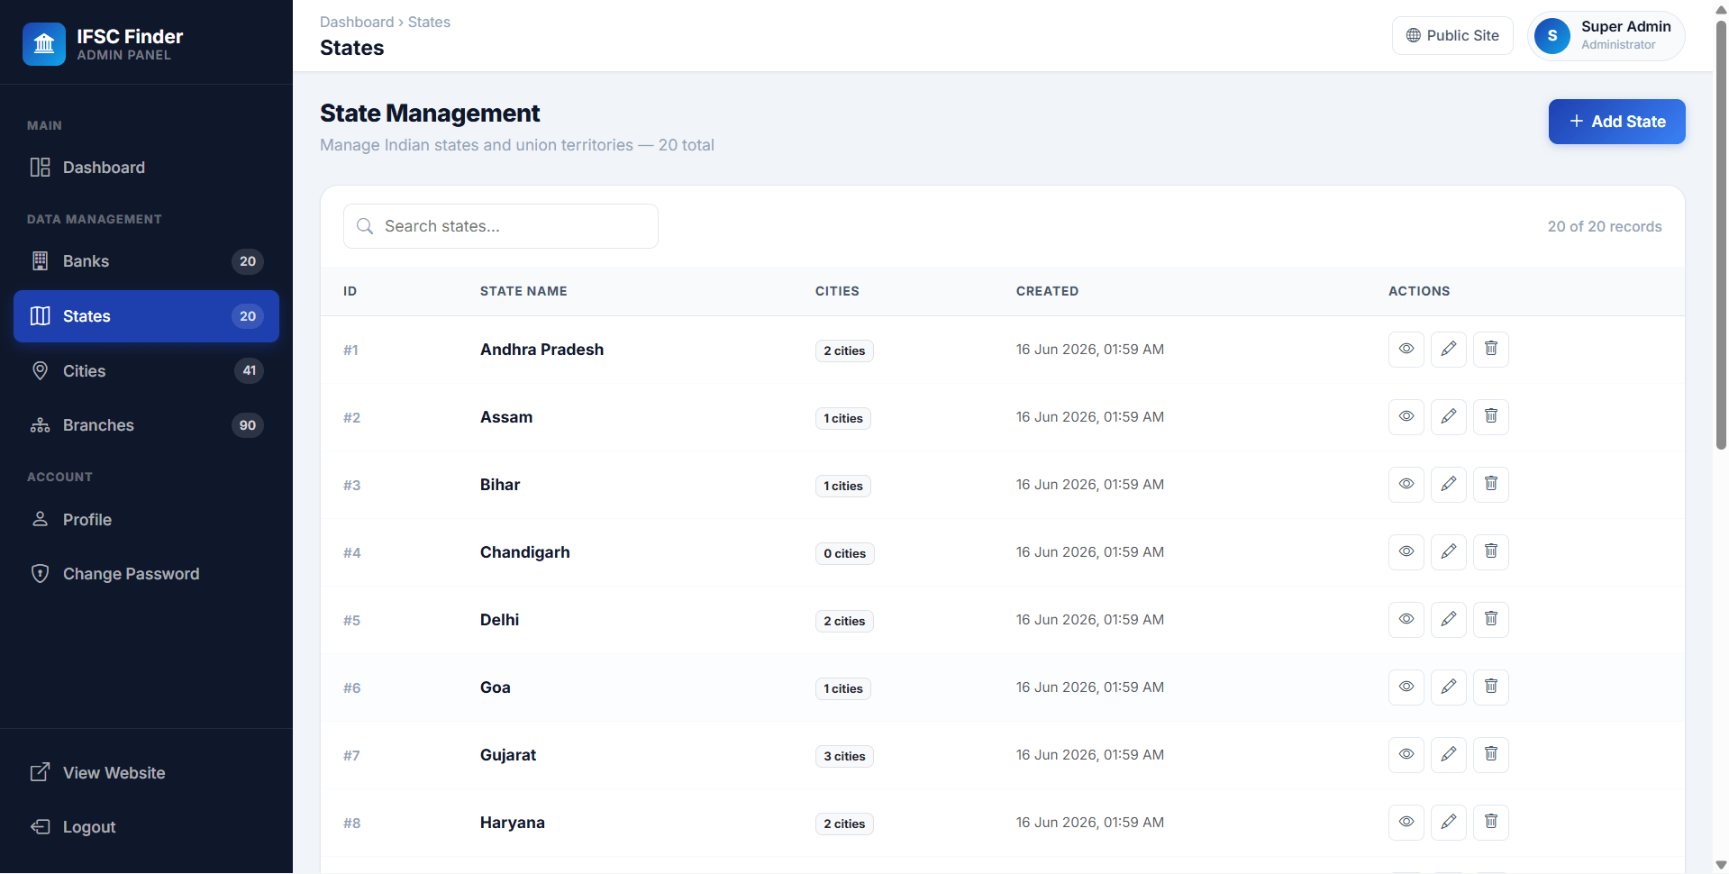
Task: Click the #5 ID cell for Delhi
Action: (x=351, y=620)
